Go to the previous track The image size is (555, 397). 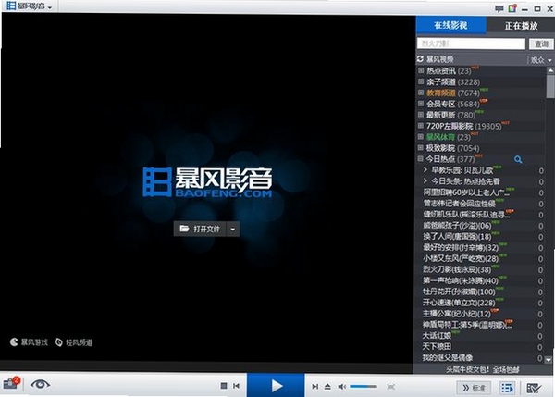point(236,386)
